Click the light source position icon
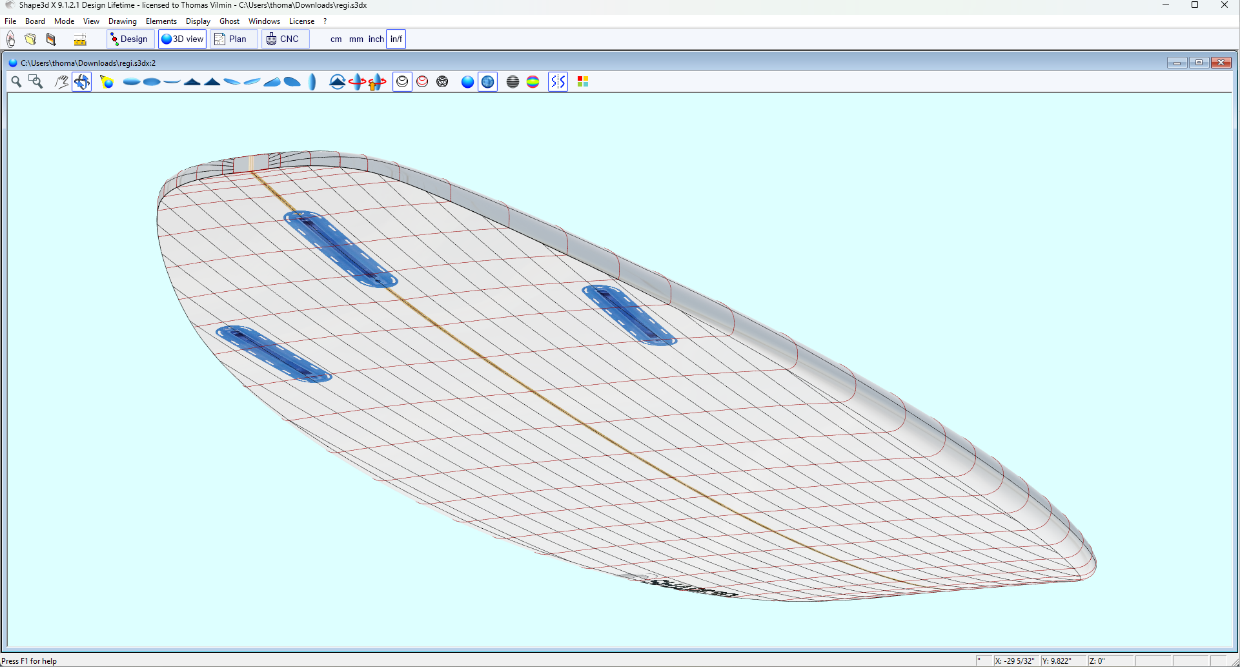 [x=107, y=81]
